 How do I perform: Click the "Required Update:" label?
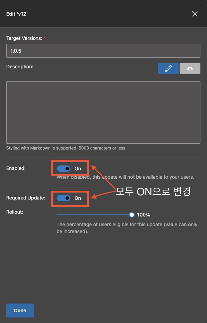(26, 198)
